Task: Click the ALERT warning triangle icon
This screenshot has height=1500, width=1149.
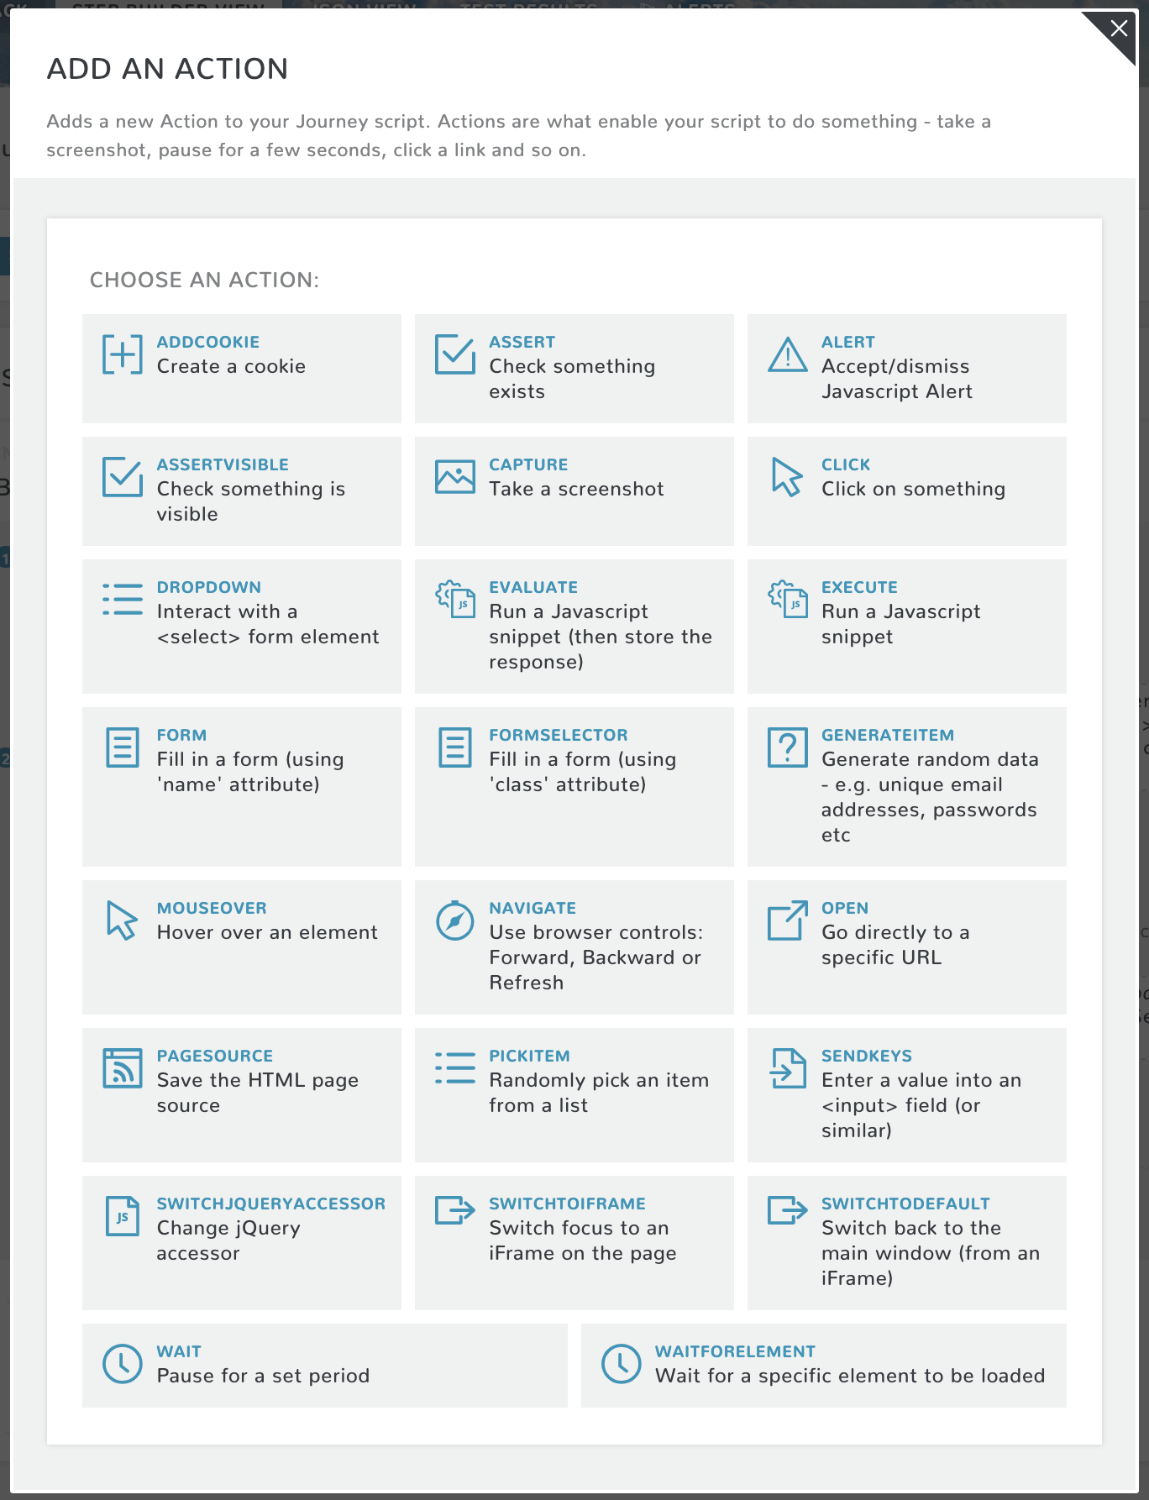Action: (787, 354)
